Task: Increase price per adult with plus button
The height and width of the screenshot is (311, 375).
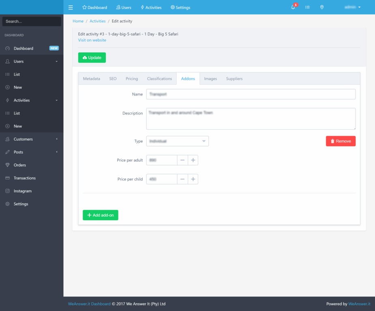Action: point(193,160)
